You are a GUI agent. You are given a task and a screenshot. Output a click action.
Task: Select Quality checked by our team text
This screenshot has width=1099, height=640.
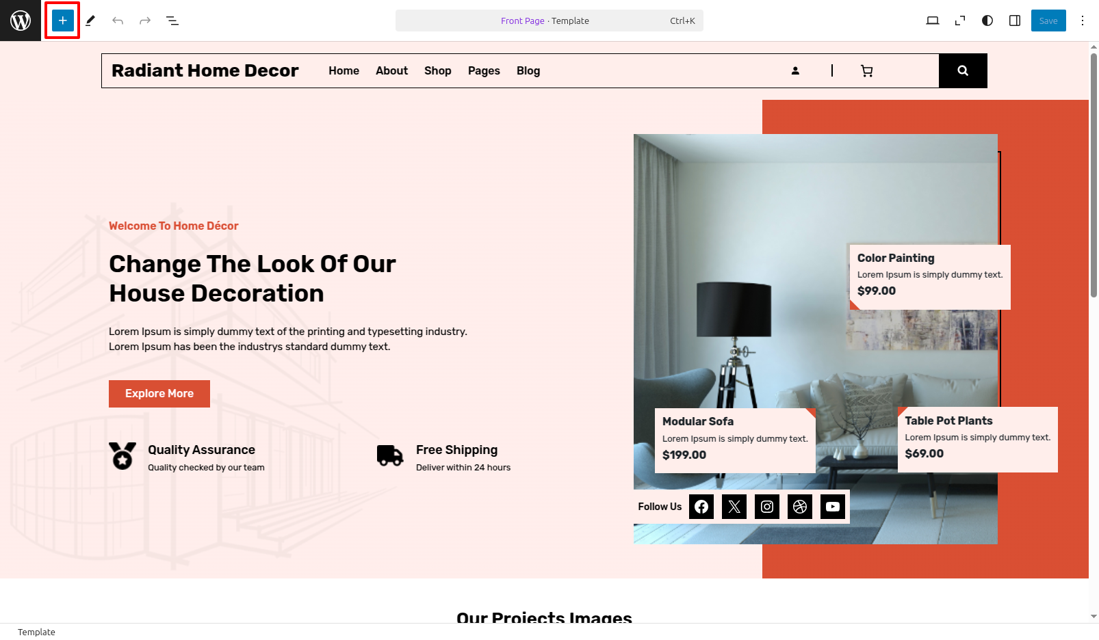[206, 468]
